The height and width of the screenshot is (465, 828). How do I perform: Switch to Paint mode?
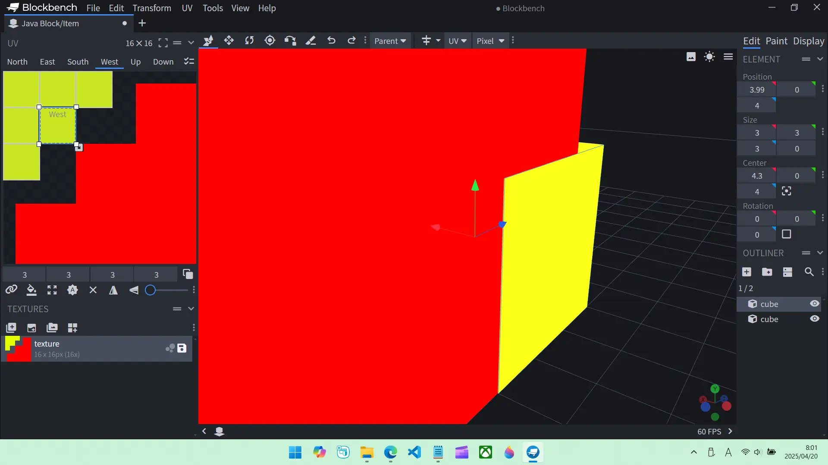776,41
